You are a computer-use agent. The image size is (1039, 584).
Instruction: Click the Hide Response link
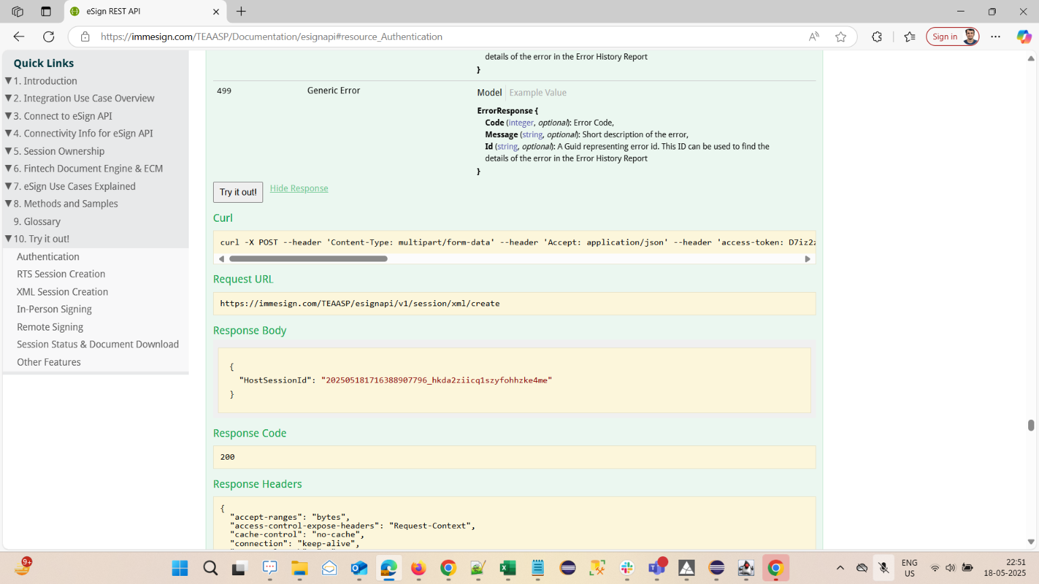tap(298, 189)
